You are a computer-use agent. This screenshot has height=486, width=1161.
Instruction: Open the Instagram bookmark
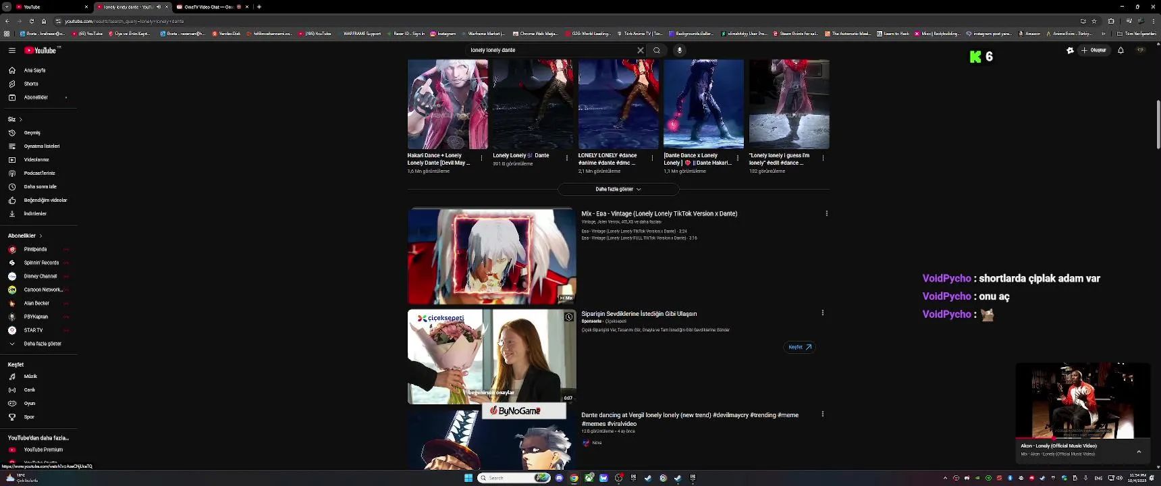443,34
